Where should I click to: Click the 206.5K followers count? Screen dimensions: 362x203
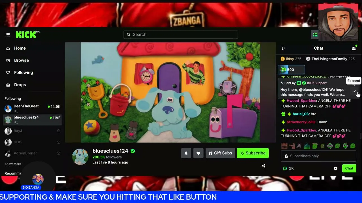(x=107, y=157)
